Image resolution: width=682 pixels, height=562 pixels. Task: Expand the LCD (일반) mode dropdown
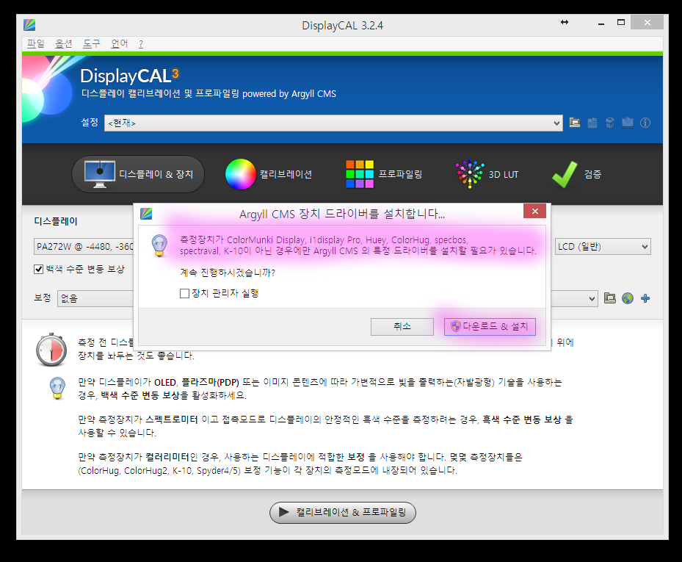pyautogui.click(x=603, y=247)
